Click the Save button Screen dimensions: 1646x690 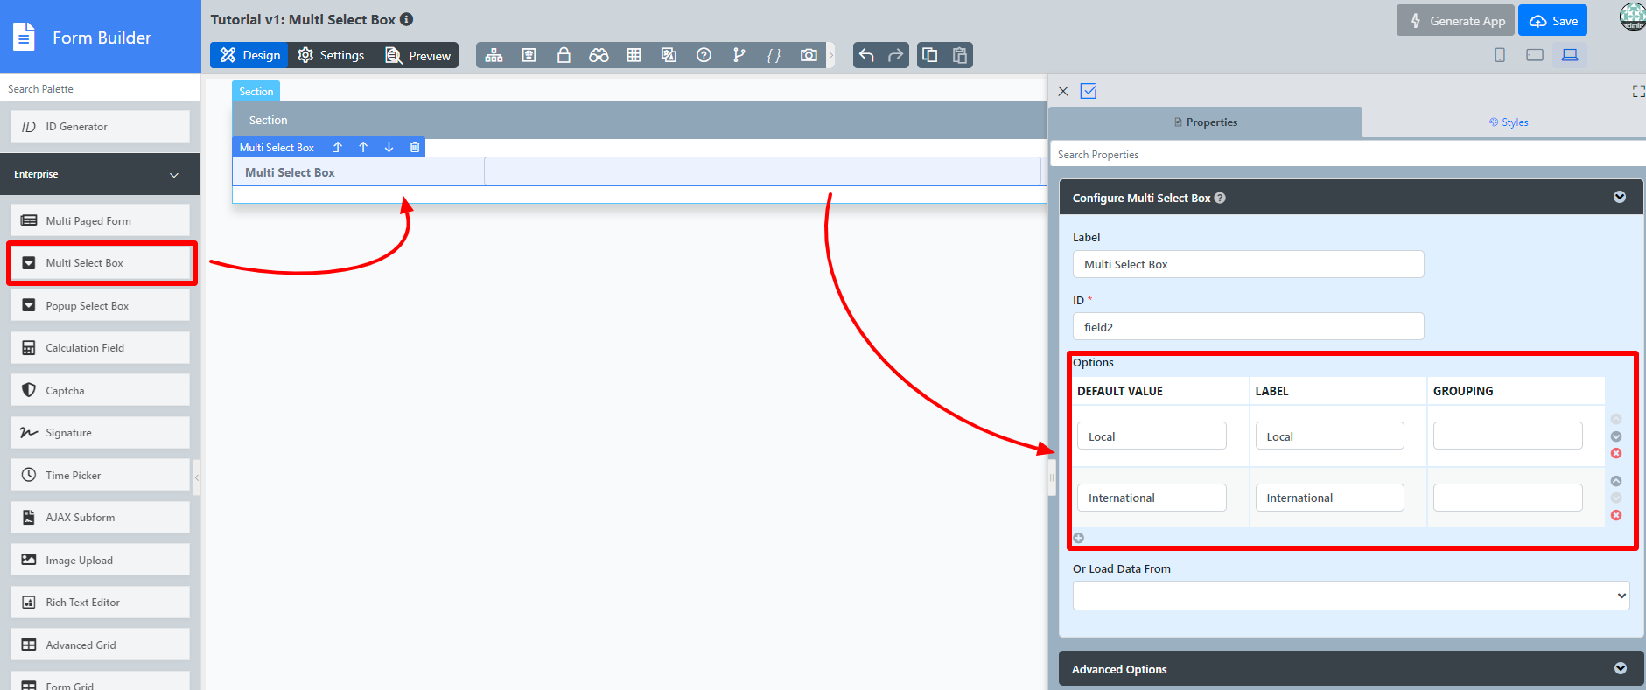point(1552,21)
